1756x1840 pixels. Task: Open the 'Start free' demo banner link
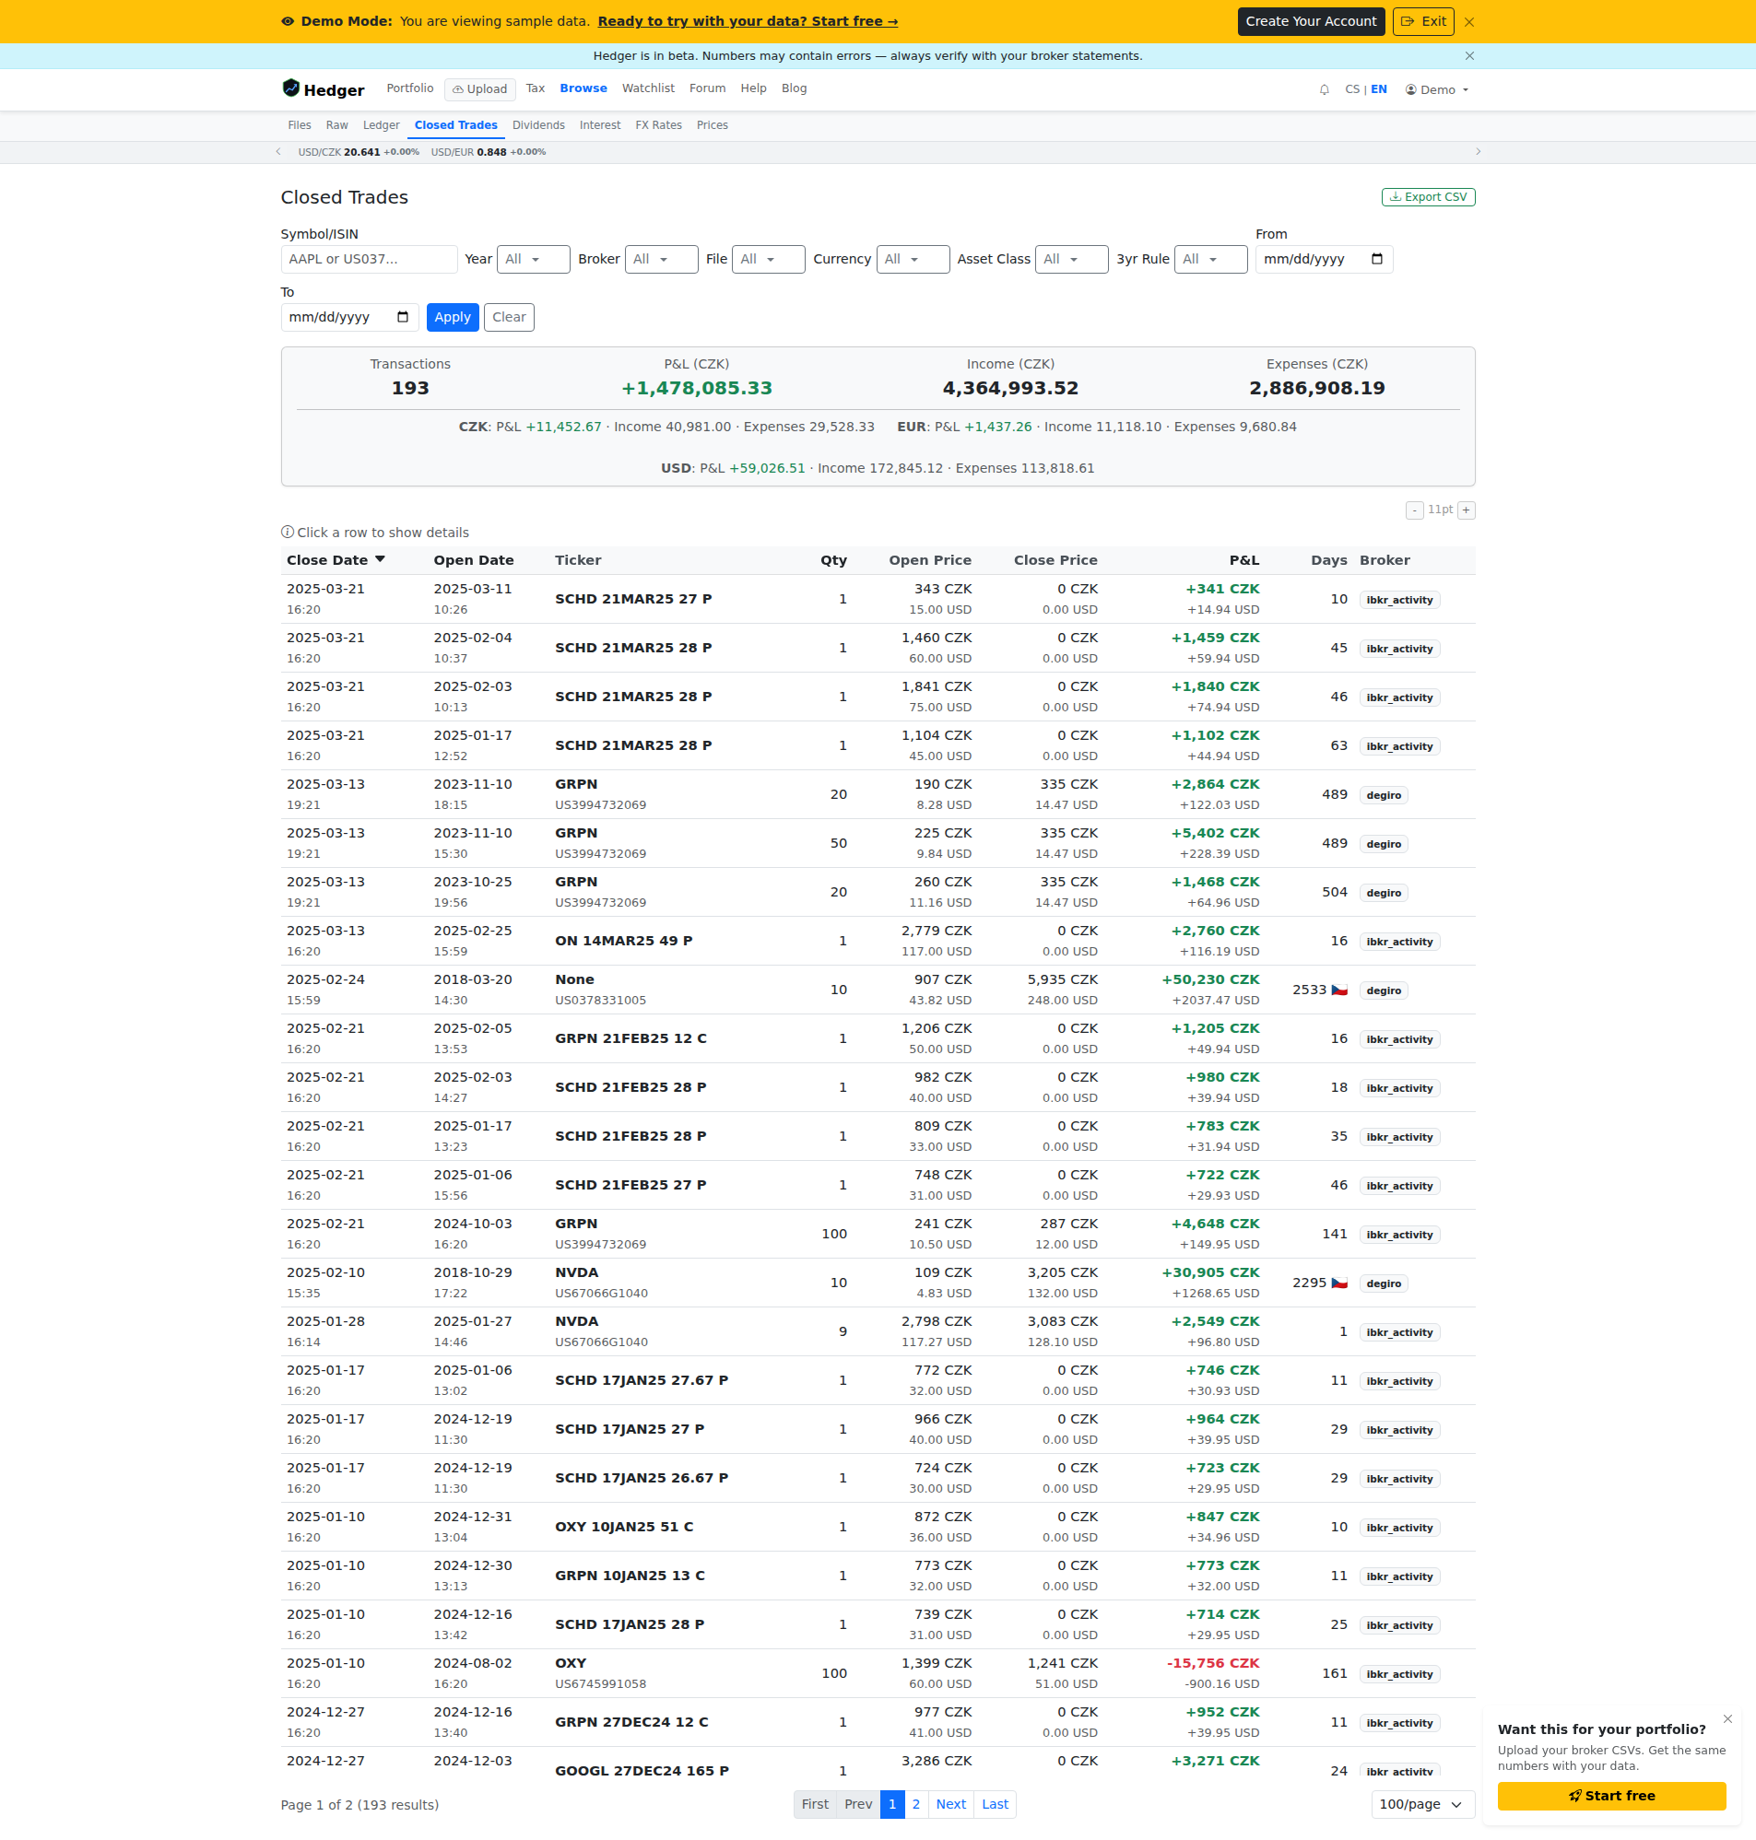point(748,21)
